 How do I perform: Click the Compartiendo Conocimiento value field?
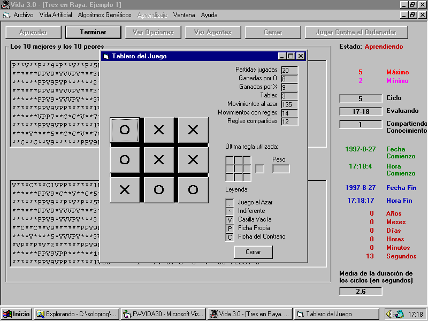tap(361, 124)
